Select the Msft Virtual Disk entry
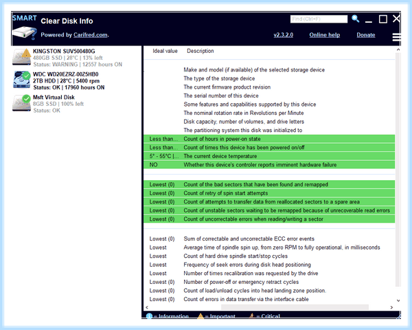The width and height of the screenshot is (412, 330). pos(76,104)
